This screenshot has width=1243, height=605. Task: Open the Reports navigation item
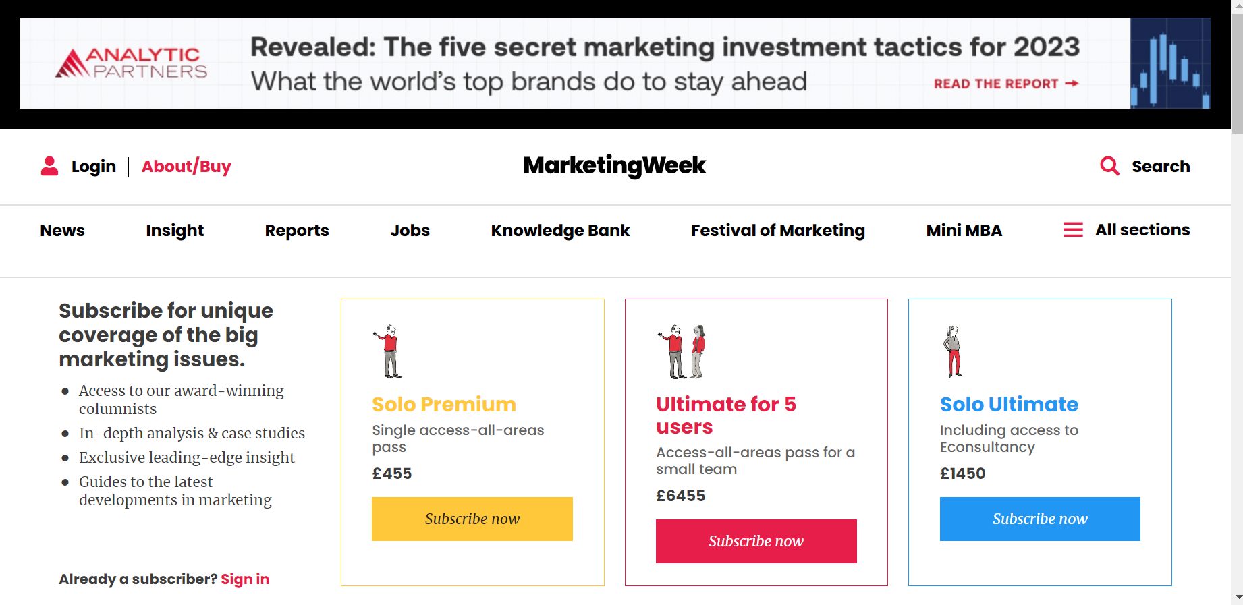297,231
